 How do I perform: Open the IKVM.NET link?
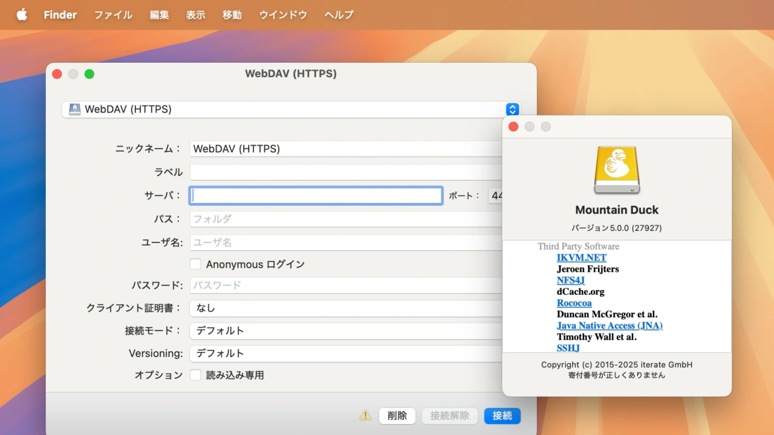581,257
